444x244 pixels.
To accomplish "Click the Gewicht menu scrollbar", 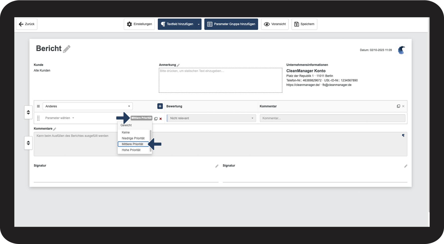I will coord(151,141).
